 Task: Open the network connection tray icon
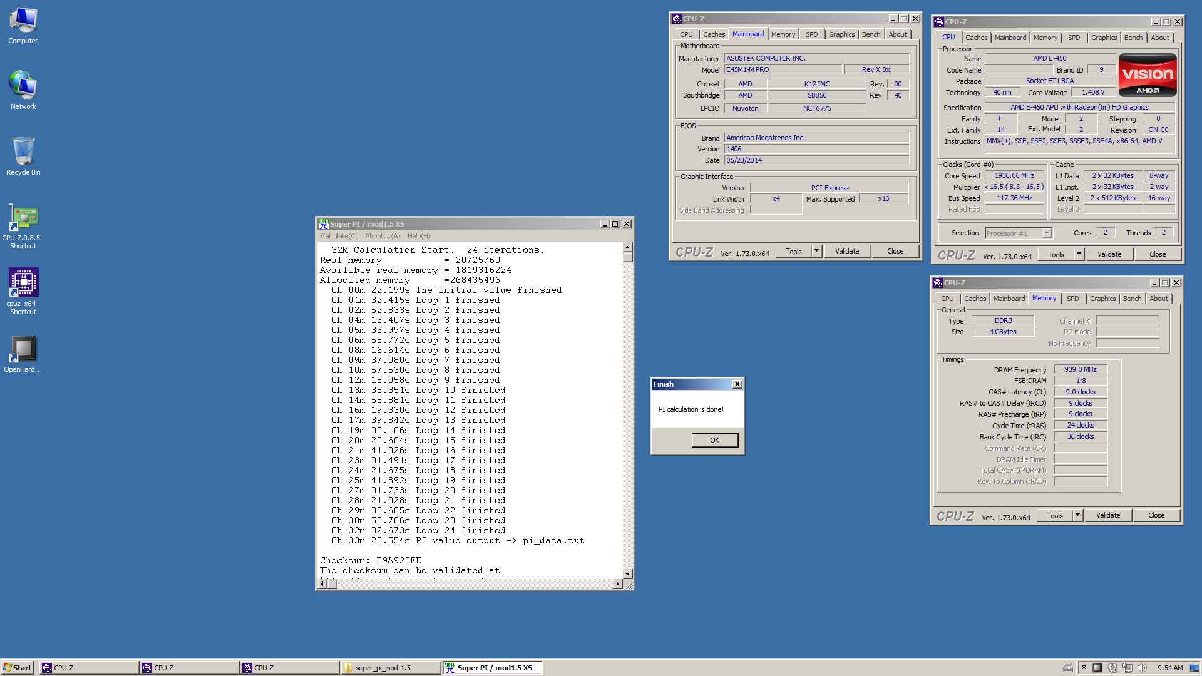tap(1128, 668)
